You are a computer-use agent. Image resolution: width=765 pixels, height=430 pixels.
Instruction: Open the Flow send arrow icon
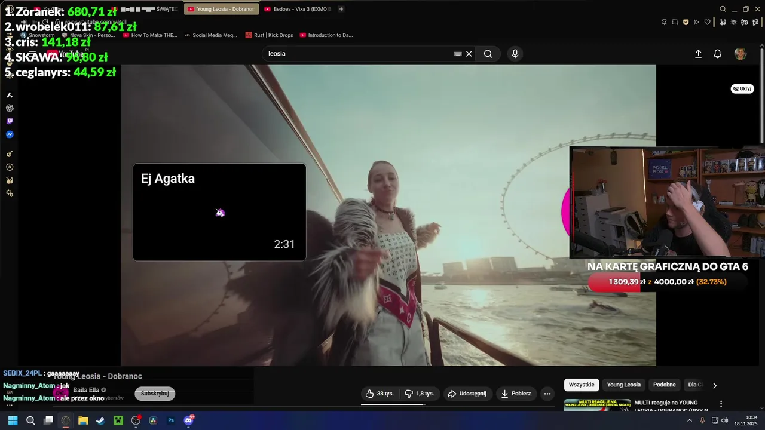(x=696, y=22)
